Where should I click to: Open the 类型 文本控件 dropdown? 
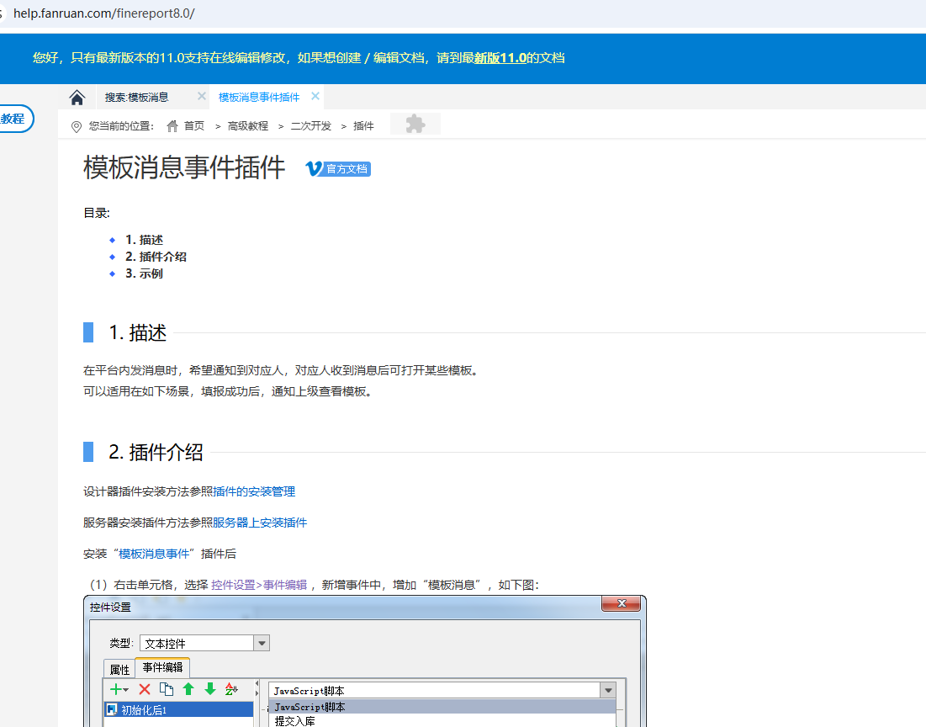pyautogui.click(x=262, y=644)
